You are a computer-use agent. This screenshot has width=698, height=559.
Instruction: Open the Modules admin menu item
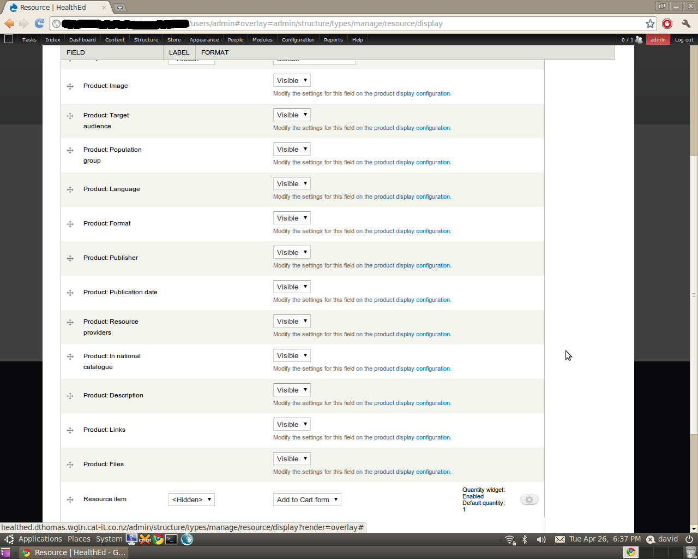click(x=262, y=39)
